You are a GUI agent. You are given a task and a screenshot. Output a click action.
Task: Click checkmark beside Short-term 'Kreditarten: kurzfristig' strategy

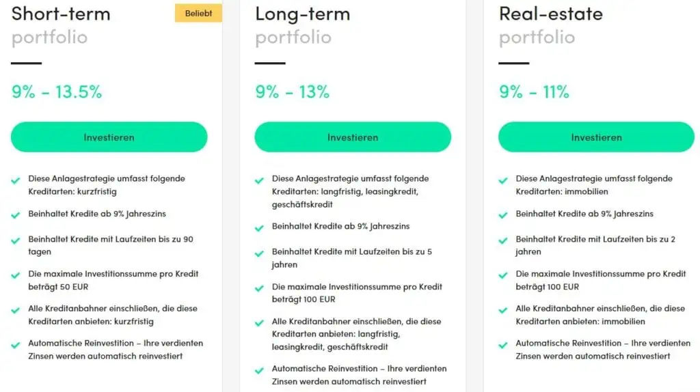16,180
